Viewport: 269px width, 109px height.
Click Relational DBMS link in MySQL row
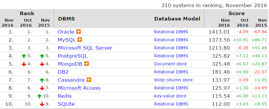click(x=171, y=40)
